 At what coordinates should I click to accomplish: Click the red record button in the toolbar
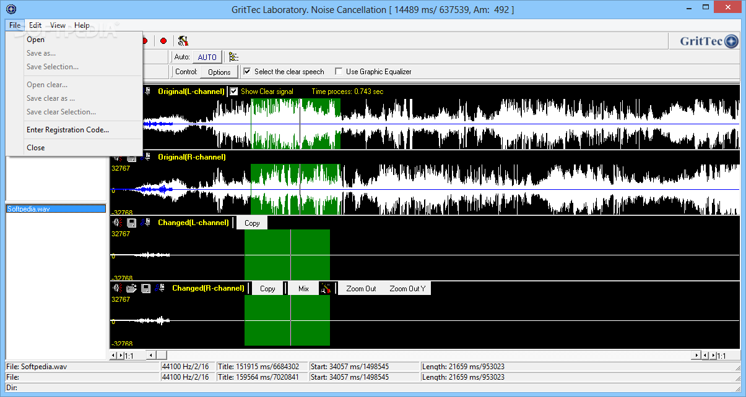163,41
